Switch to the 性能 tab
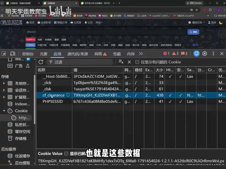The height and width of the screenshot is (169, 226). coord(117,54)
